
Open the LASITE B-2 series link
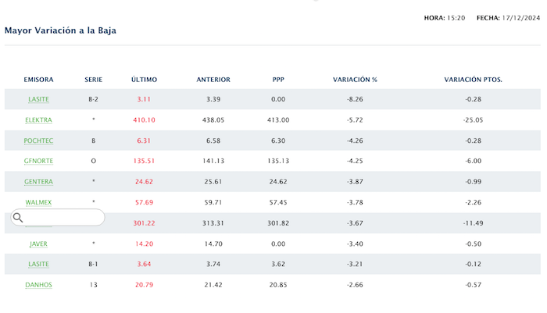[38, 99]
